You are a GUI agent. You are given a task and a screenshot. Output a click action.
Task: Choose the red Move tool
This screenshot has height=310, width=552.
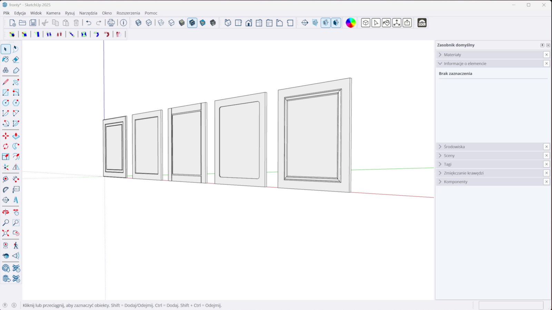pos(6,136)
